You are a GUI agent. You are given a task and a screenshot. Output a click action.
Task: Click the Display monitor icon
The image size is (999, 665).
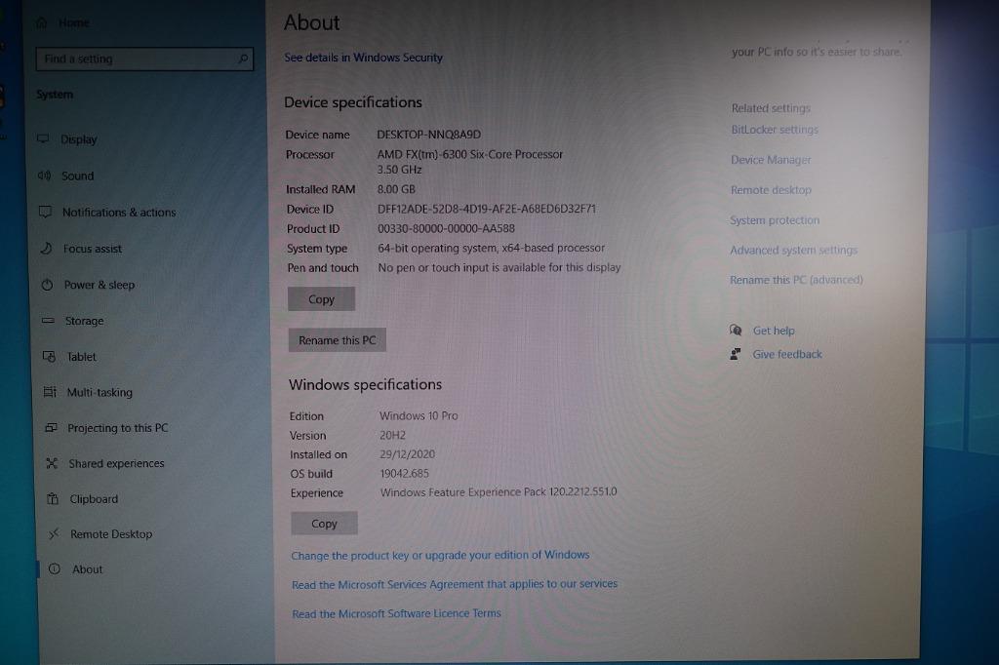coord(43,138)
